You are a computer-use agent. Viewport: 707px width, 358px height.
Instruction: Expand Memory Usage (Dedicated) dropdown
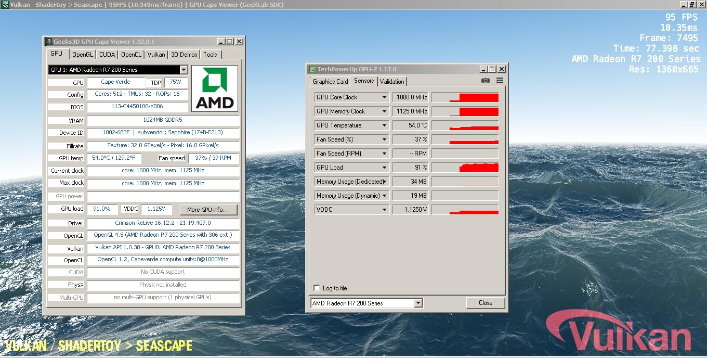(x=384, y=182)
